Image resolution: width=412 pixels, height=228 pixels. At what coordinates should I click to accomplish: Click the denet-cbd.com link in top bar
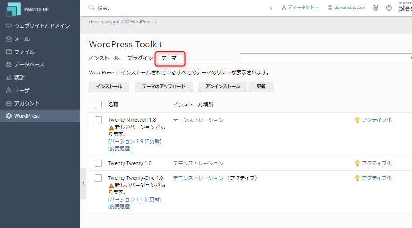click(350, 8)
